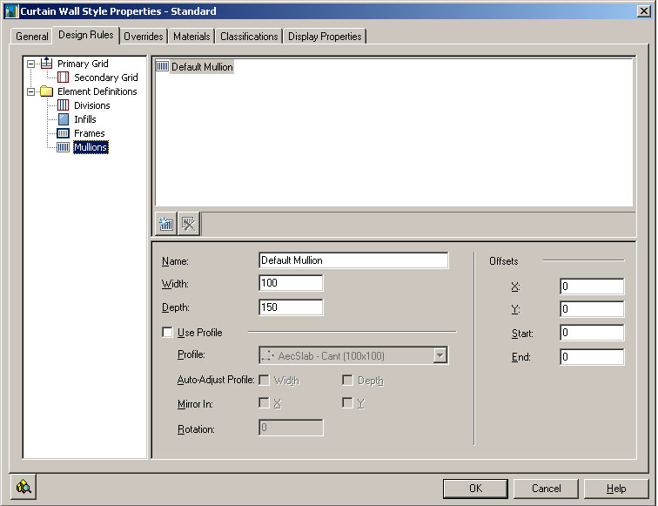Select Secondary Grid in the tree
This screenshot has width=658, height=506.
coord(106,78)
